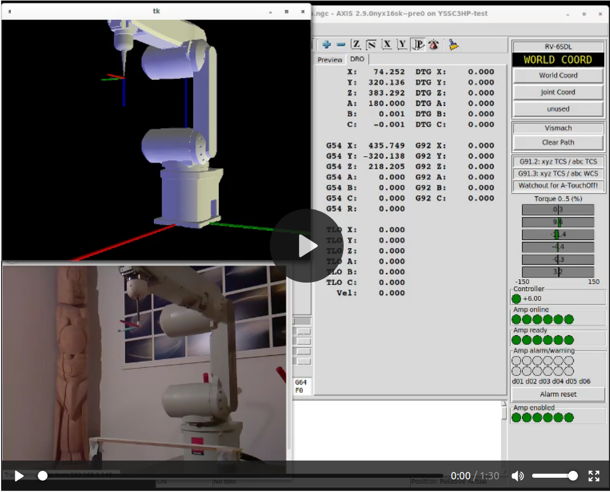610x492 pixels.
Task: Click the text pane scrollbar thumb
Action: point(504,414)
